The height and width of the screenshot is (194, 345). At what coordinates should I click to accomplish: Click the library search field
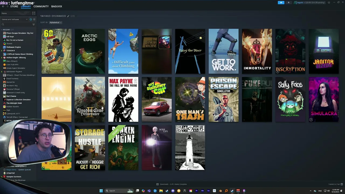(16, 25)
